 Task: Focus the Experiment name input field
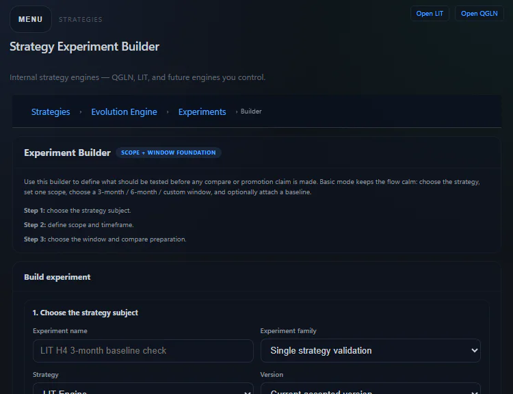coord(143,351)
